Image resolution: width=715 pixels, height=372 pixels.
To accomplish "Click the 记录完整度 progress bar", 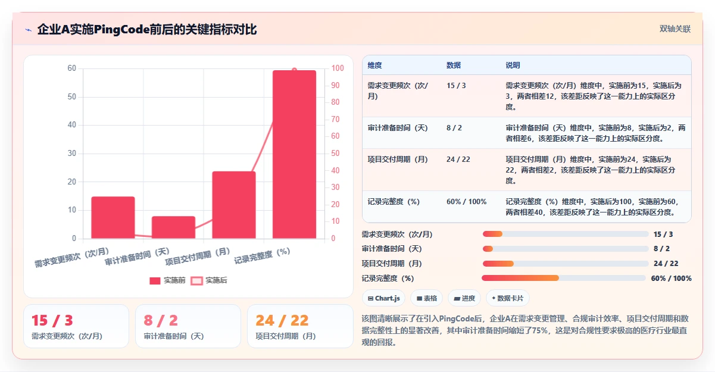I will click(x=564, y=278).
